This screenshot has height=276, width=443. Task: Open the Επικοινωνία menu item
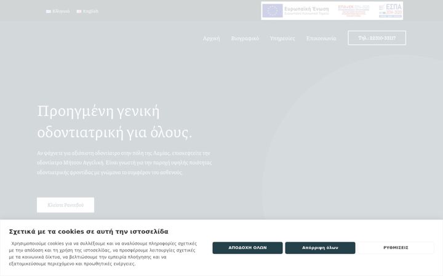point(321,38)
